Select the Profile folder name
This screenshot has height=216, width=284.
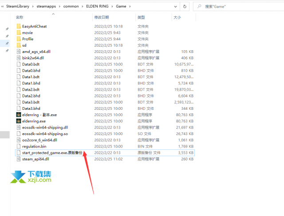pos(28,39)
